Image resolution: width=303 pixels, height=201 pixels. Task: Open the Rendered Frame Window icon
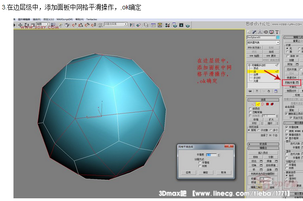coord(181,25)
